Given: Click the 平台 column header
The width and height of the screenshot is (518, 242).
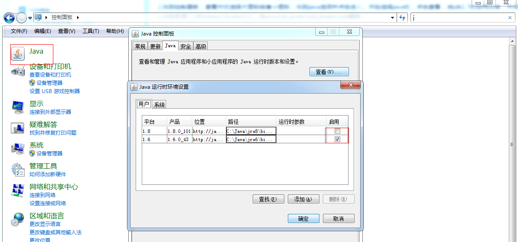Looking at the screenshot, I should 154,121.
